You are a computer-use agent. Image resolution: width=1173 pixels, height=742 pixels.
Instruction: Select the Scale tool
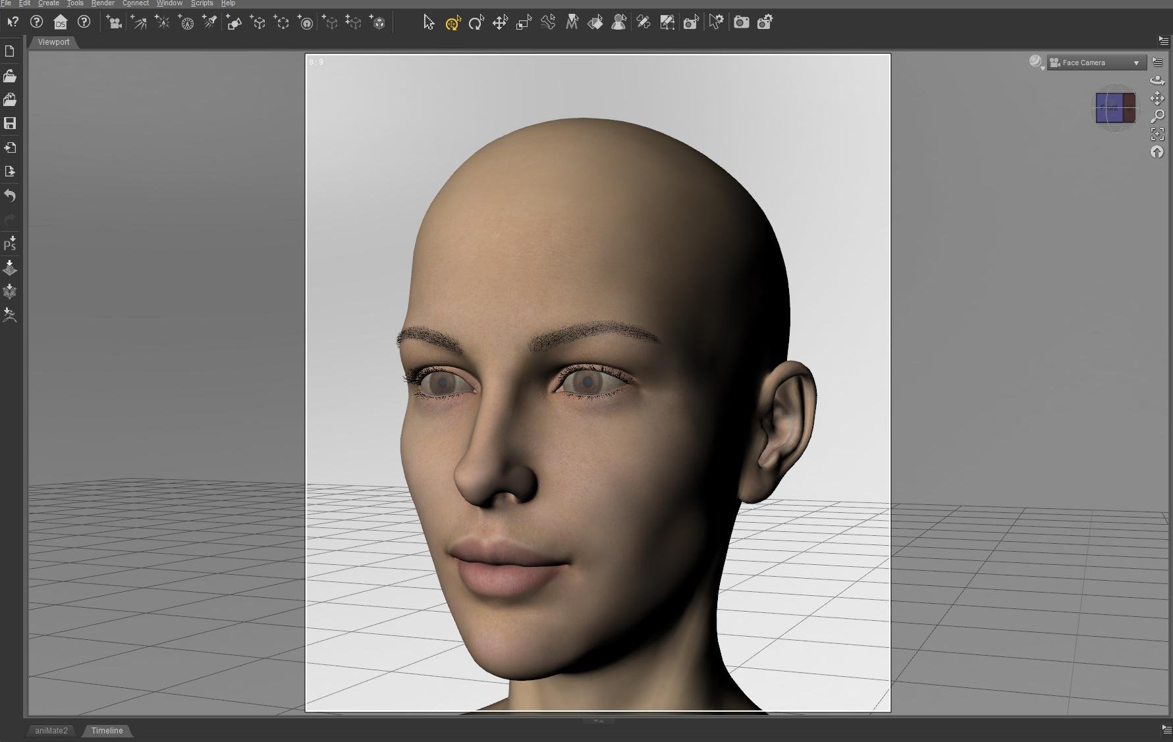tap(524, 22)
